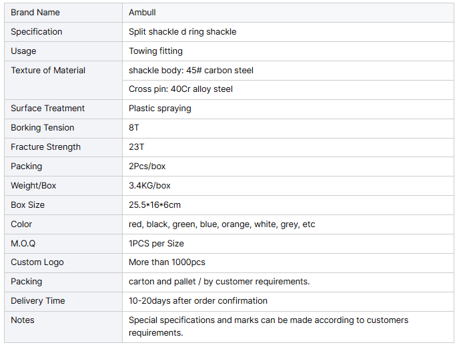Click the 40Cr alloy steel cell
Viewport: 457px width, 347px height.
pos(181,89)
